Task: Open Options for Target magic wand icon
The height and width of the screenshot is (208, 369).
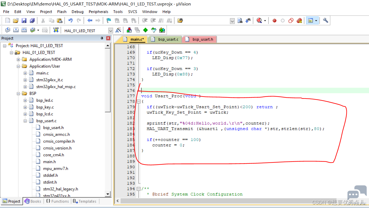Action: point(118,30)
